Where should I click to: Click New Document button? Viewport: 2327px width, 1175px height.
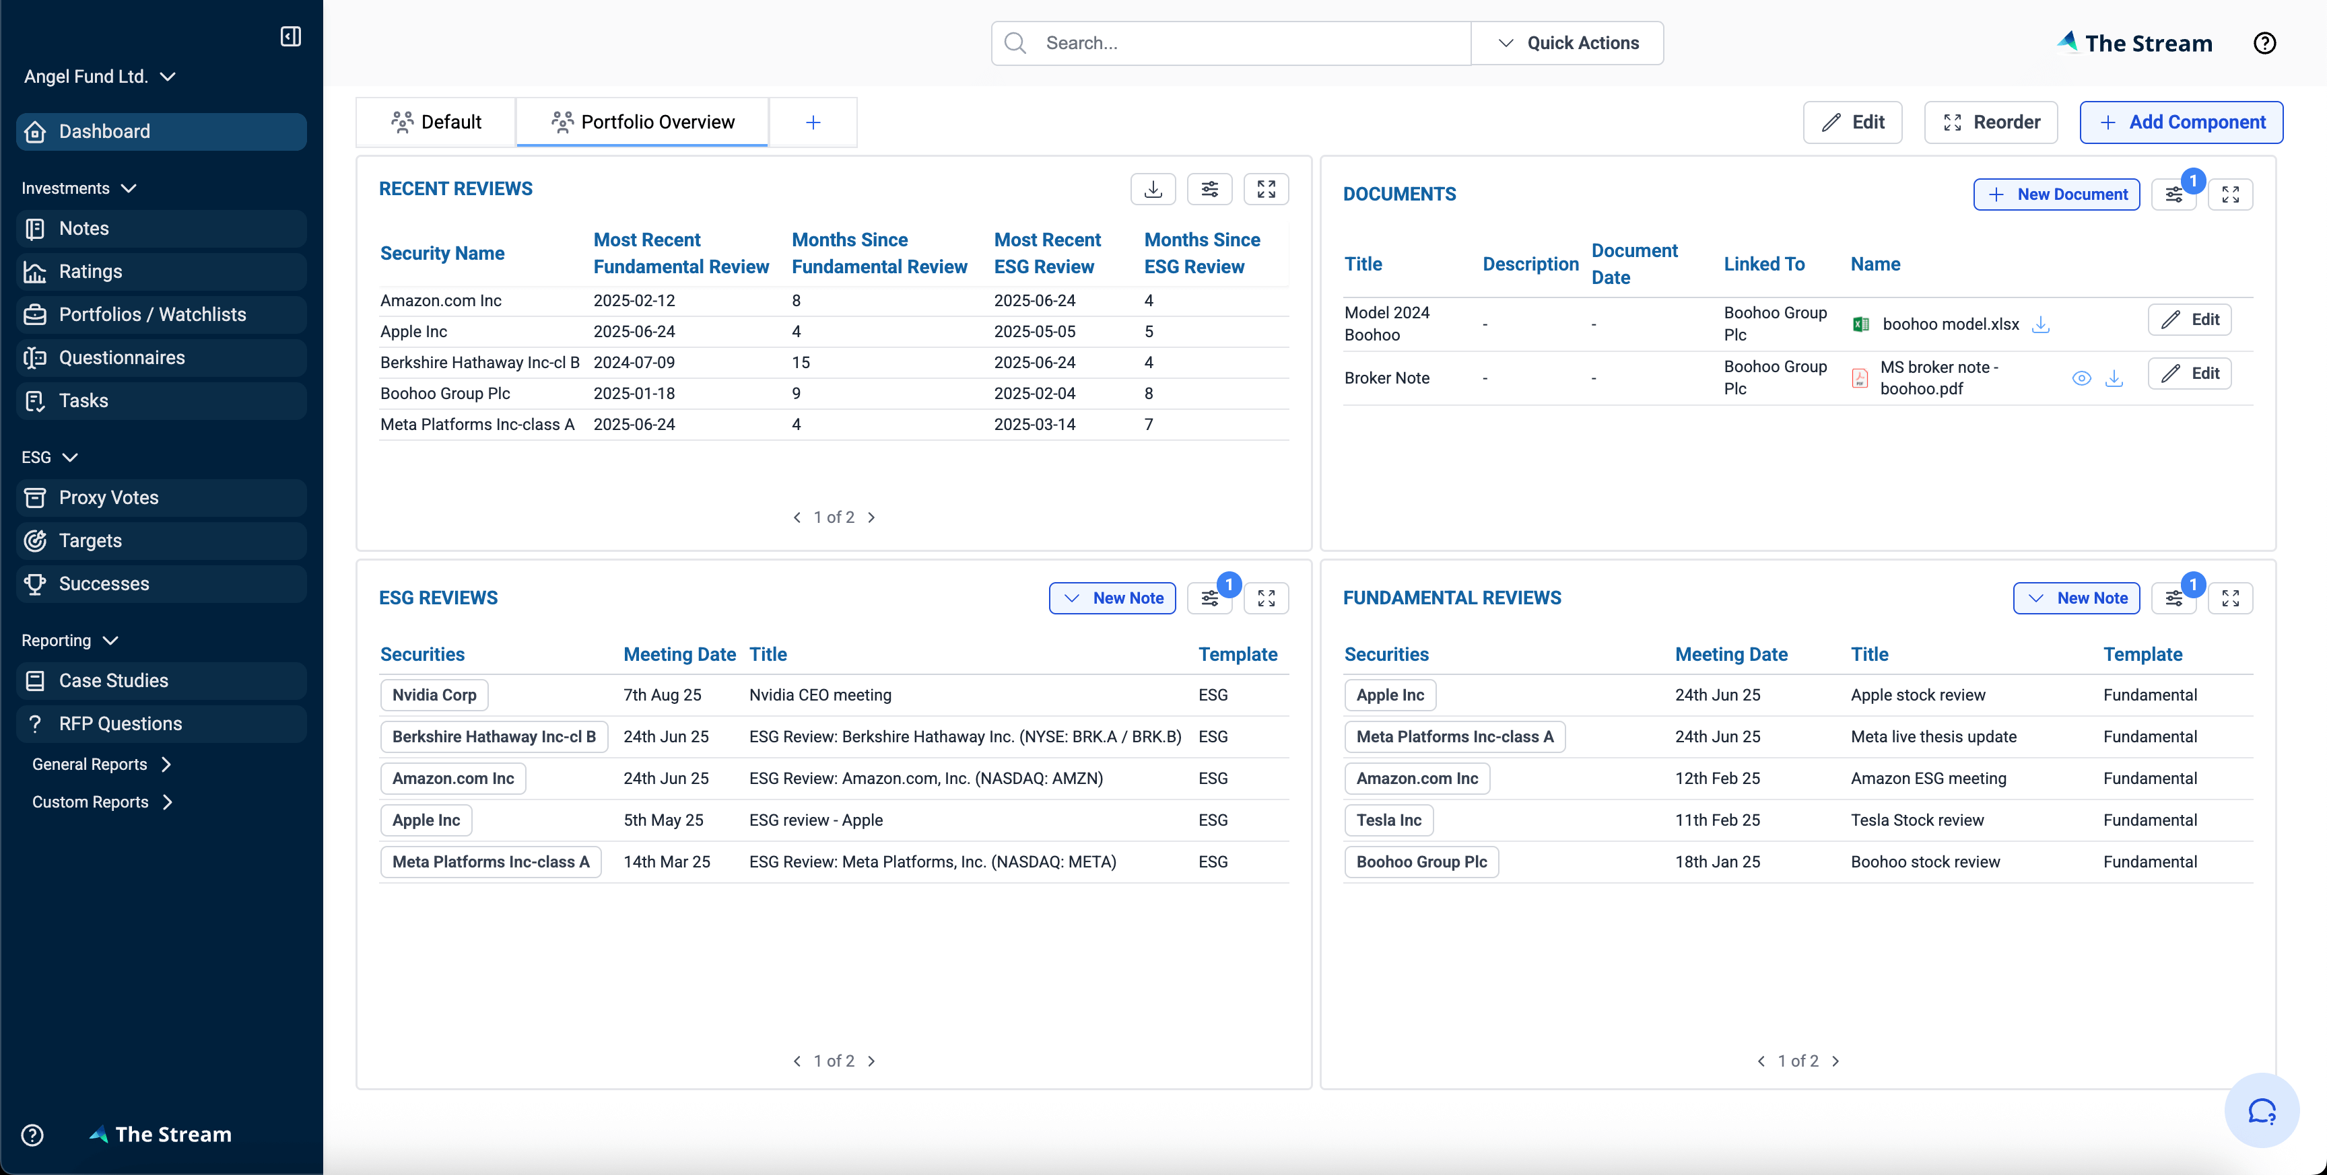coord(2056,194)
